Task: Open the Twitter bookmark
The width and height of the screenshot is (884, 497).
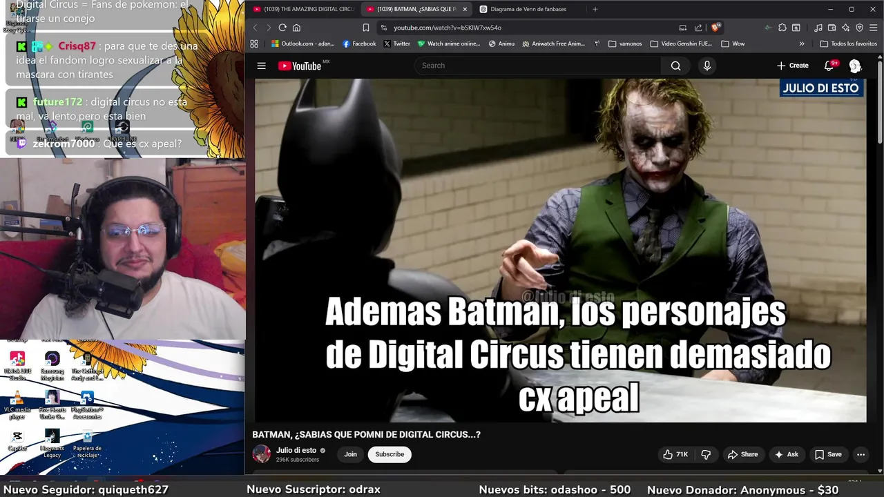Action: click(396, 43)
